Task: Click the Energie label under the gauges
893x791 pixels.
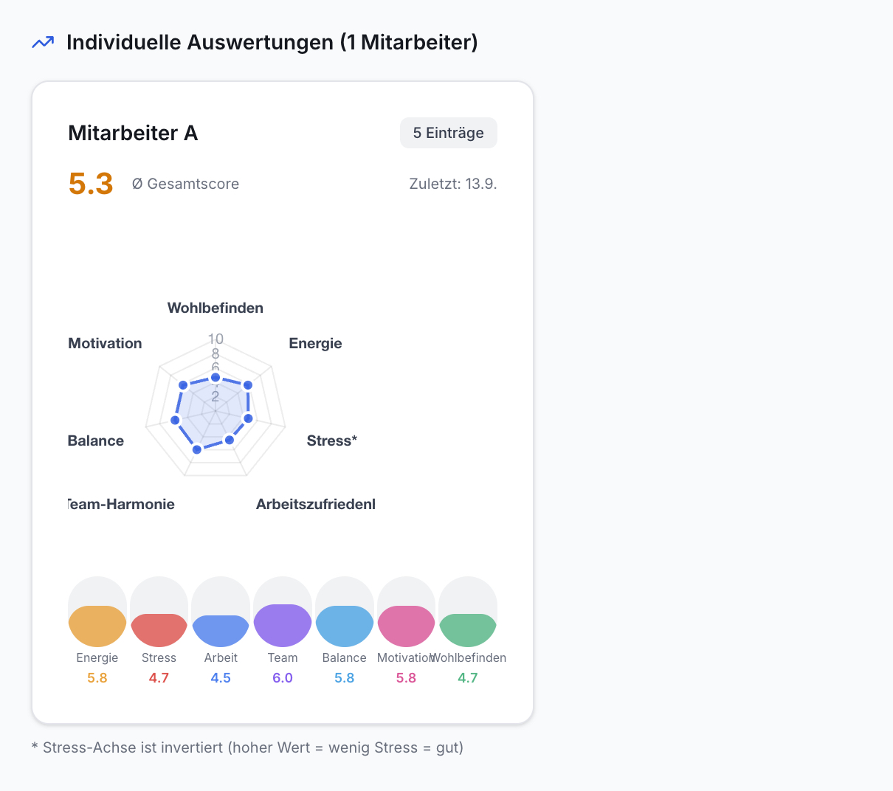Action: click(x=97, y=657)
